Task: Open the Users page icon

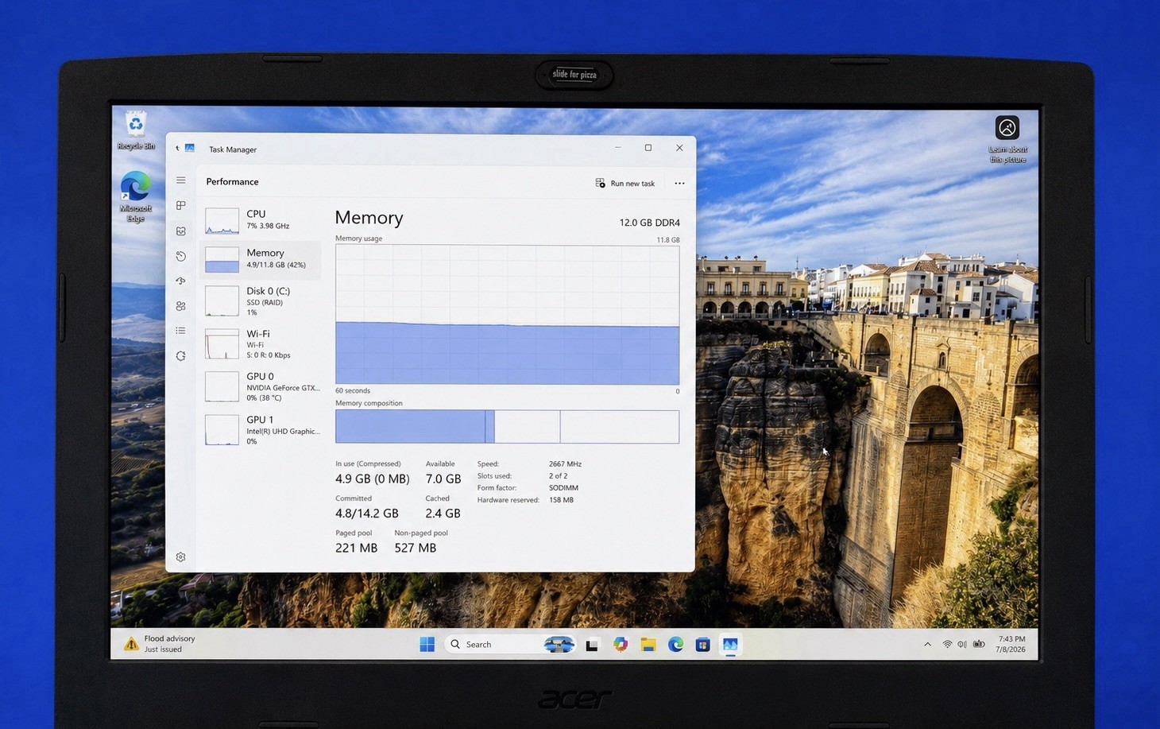Action: pyautogui.click(x=181, y=306)
